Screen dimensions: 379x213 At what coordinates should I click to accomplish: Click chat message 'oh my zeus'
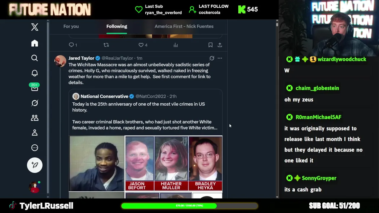point(299,100)
